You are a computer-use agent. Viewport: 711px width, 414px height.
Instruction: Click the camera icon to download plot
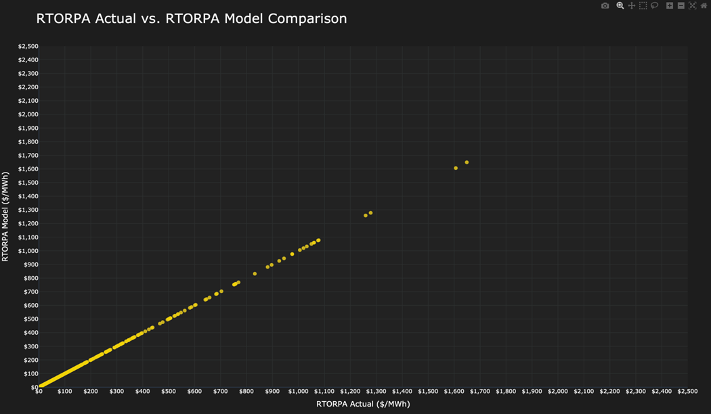[605, 5]
